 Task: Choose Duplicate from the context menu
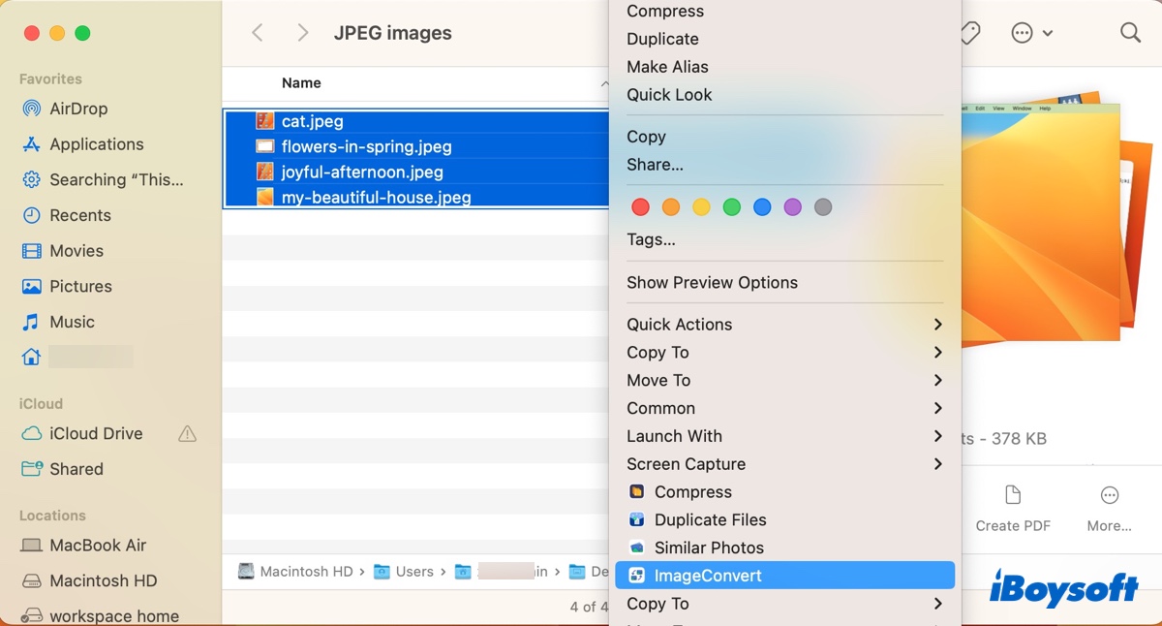click(x=662, y=39)
